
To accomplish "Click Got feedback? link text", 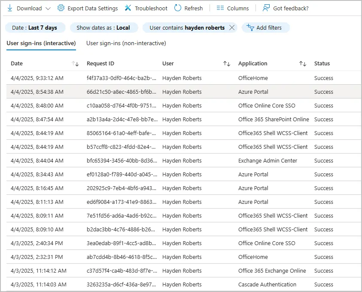I will [291, 8].
